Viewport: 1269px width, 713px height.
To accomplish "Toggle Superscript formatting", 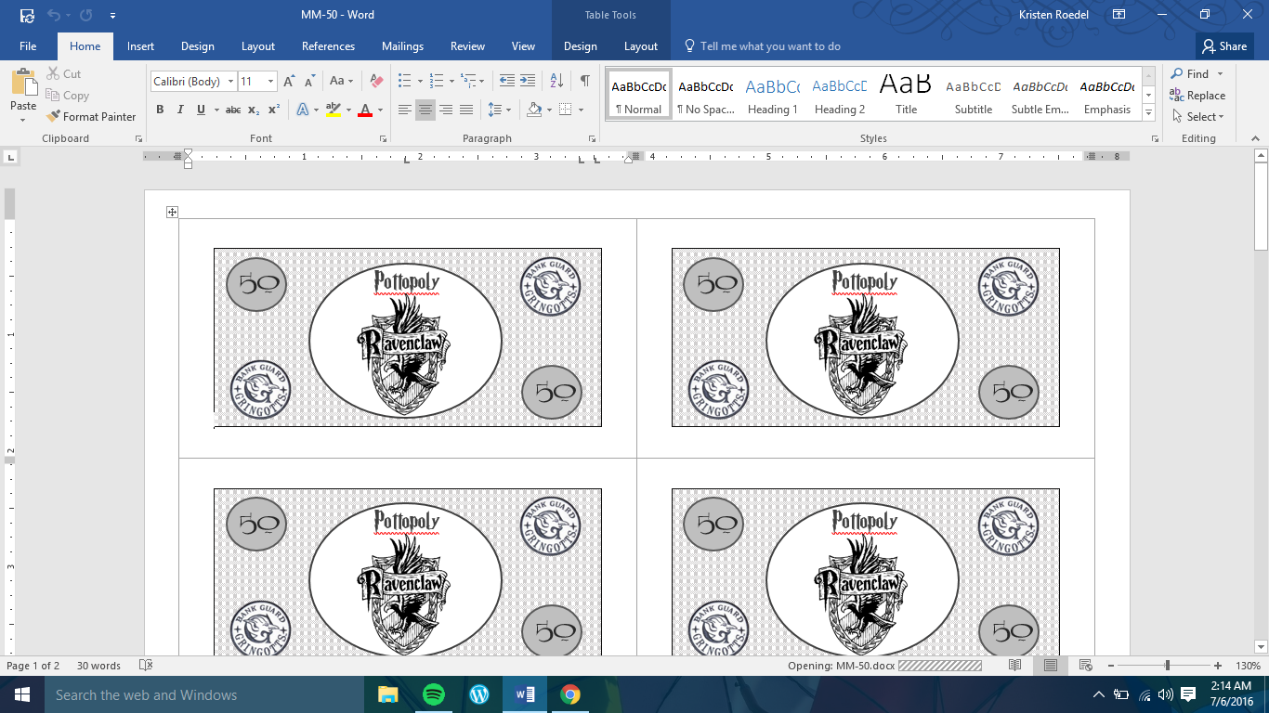I will pos(274,110).
